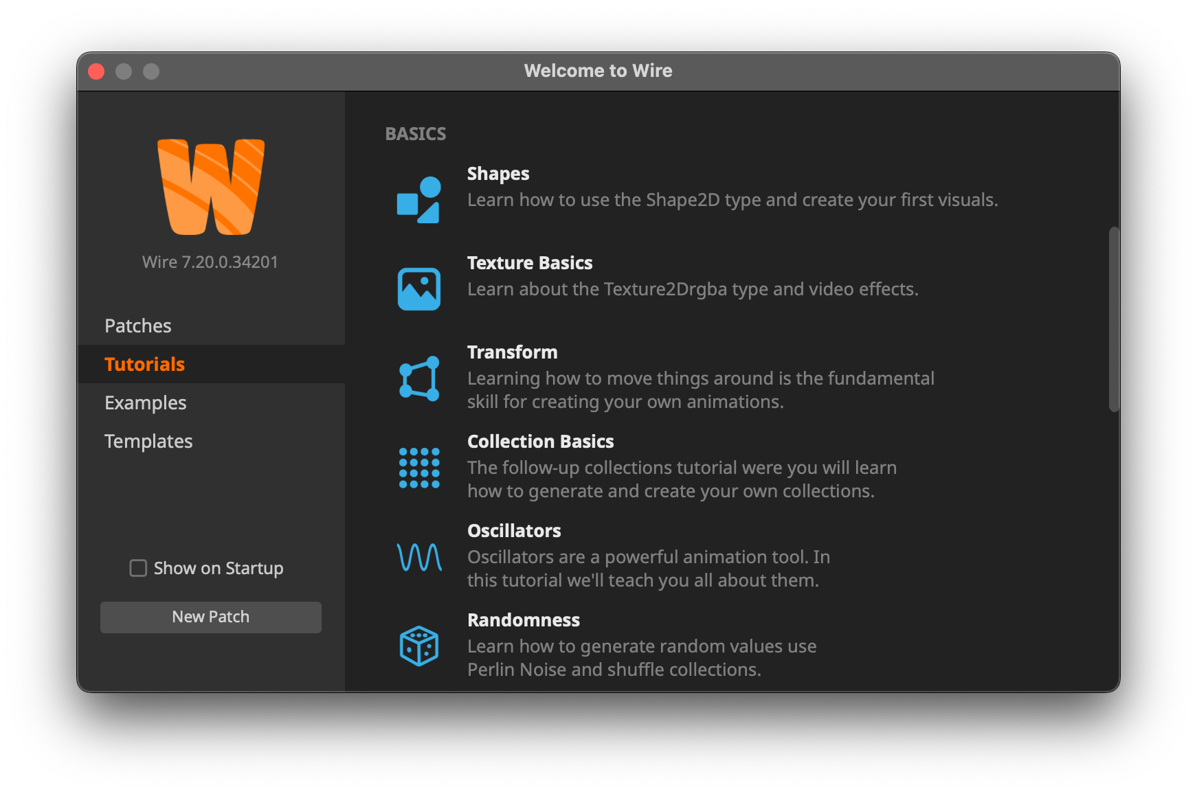Image resolution: width=1197 pixels, height=794 pixels.
Task: Go to the Templates section
Action: tap(148, 441)
